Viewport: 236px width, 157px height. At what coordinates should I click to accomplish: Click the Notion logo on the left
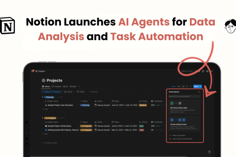tap(7, 26)
